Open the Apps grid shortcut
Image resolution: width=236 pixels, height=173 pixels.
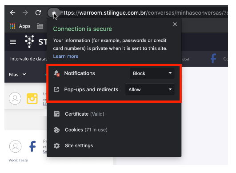[x=20, y=26]
